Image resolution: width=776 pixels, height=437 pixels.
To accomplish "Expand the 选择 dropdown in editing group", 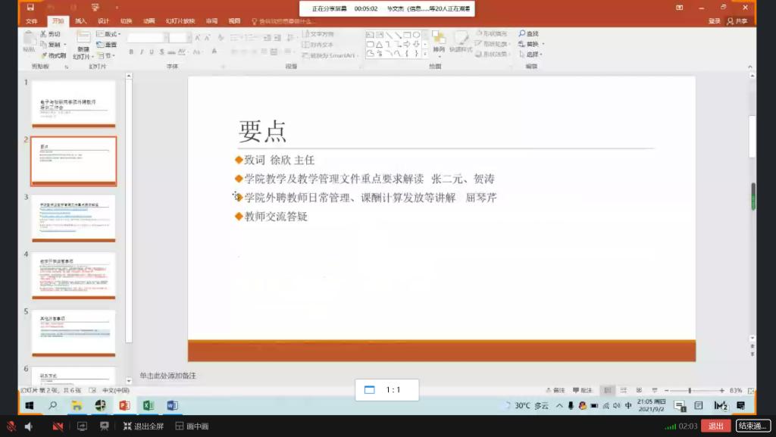I will [533, 55].
